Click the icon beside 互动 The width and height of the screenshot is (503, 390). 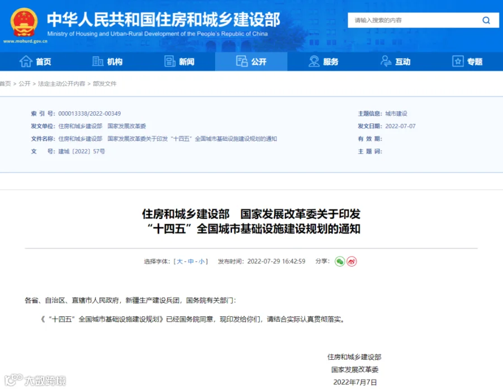tap(386, 61)
